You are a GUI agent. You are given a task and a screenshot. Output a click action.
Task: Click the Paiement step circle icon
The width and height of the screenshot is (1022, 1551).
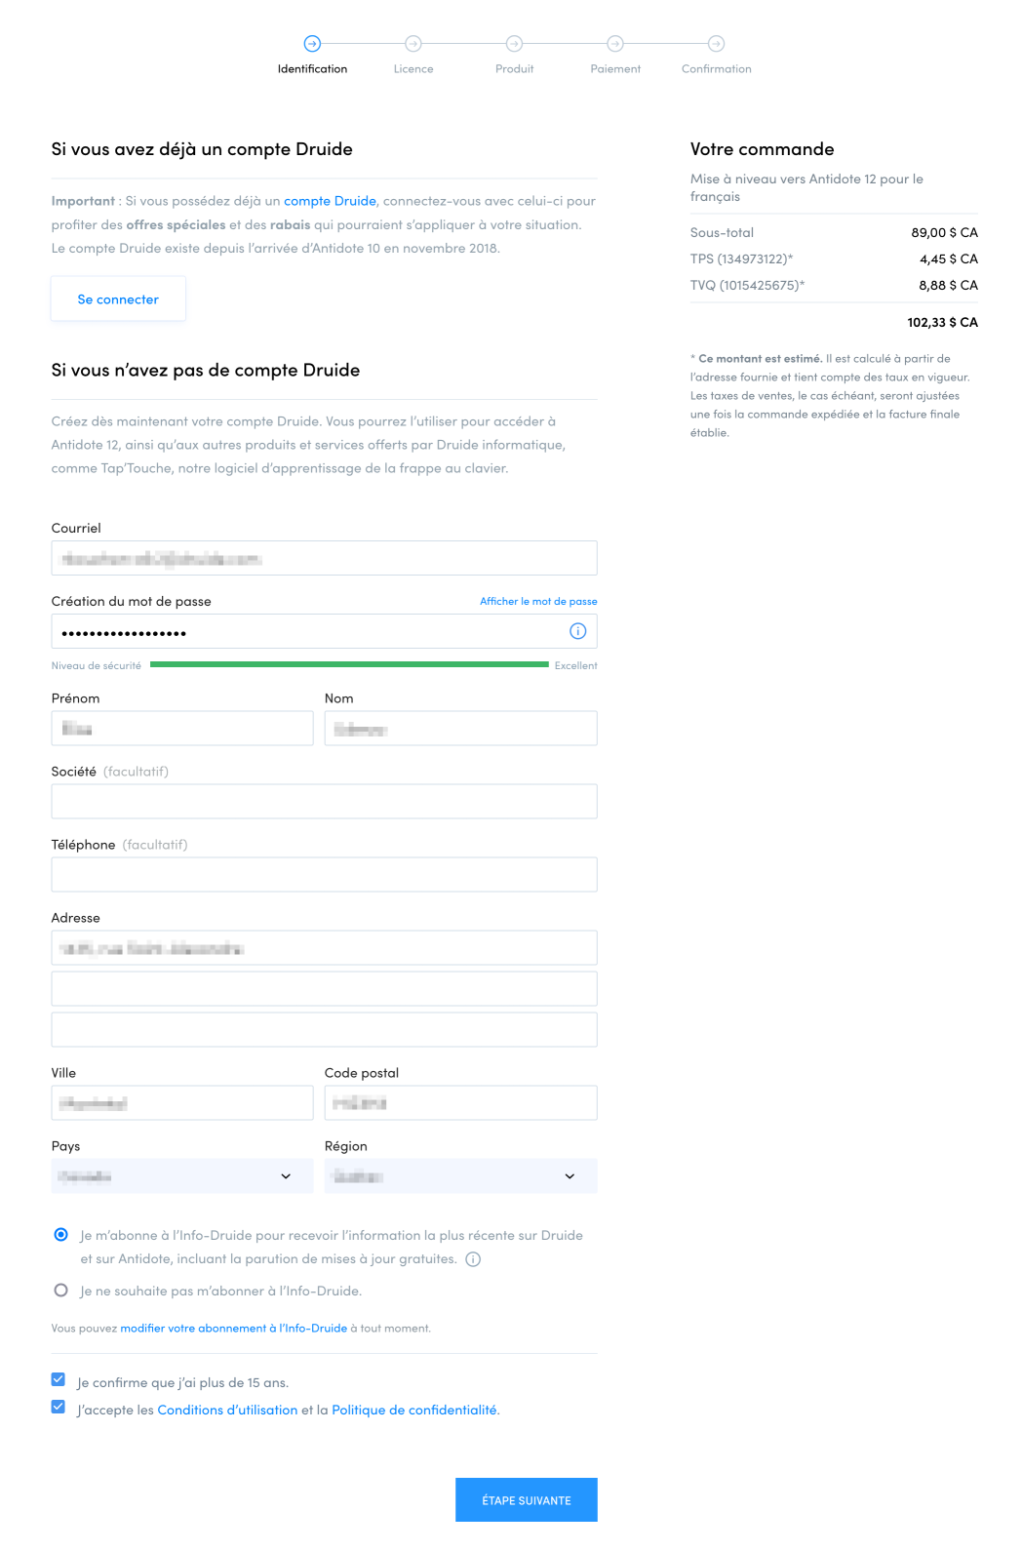point(615,44)
